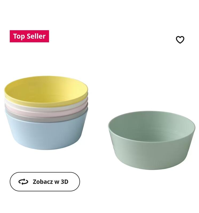The width and height of the screenshot is (199, 213).
Task: Click the light blue bottom bowl
Action: pyautogui.click(x=46, y=134)
